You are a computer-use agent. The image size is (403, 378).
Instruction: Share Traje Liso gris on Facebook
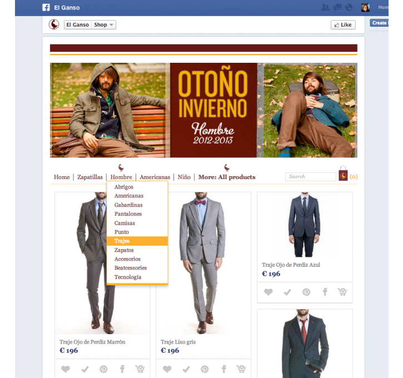pos(224,369)
